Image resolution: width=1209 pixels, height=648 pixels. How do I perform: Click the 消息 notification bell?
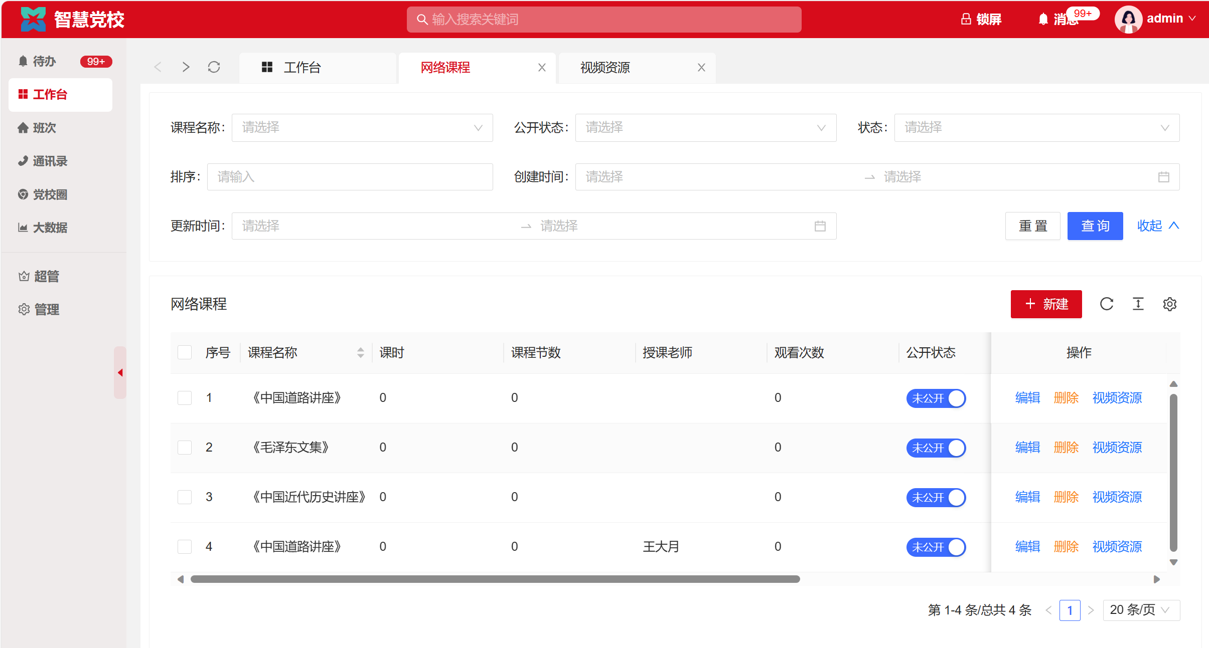click(x=1043, y=20)
